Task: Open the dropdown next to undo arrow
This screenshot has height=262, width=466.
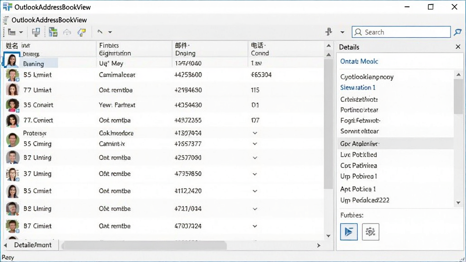Action: click(x=110, y=32)
